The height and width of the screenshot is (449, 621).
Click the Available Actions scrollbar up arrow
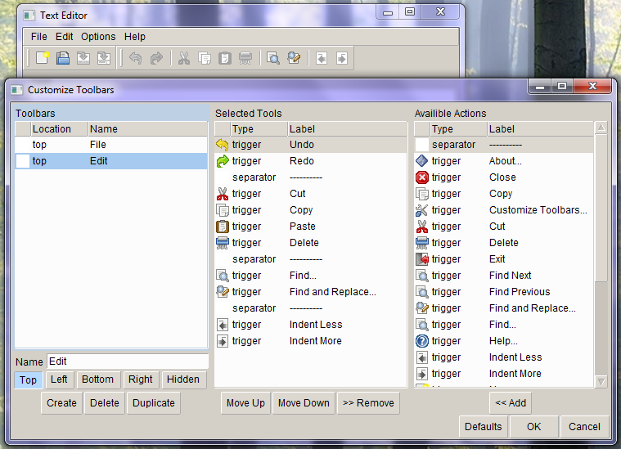[x=601, y=128]
